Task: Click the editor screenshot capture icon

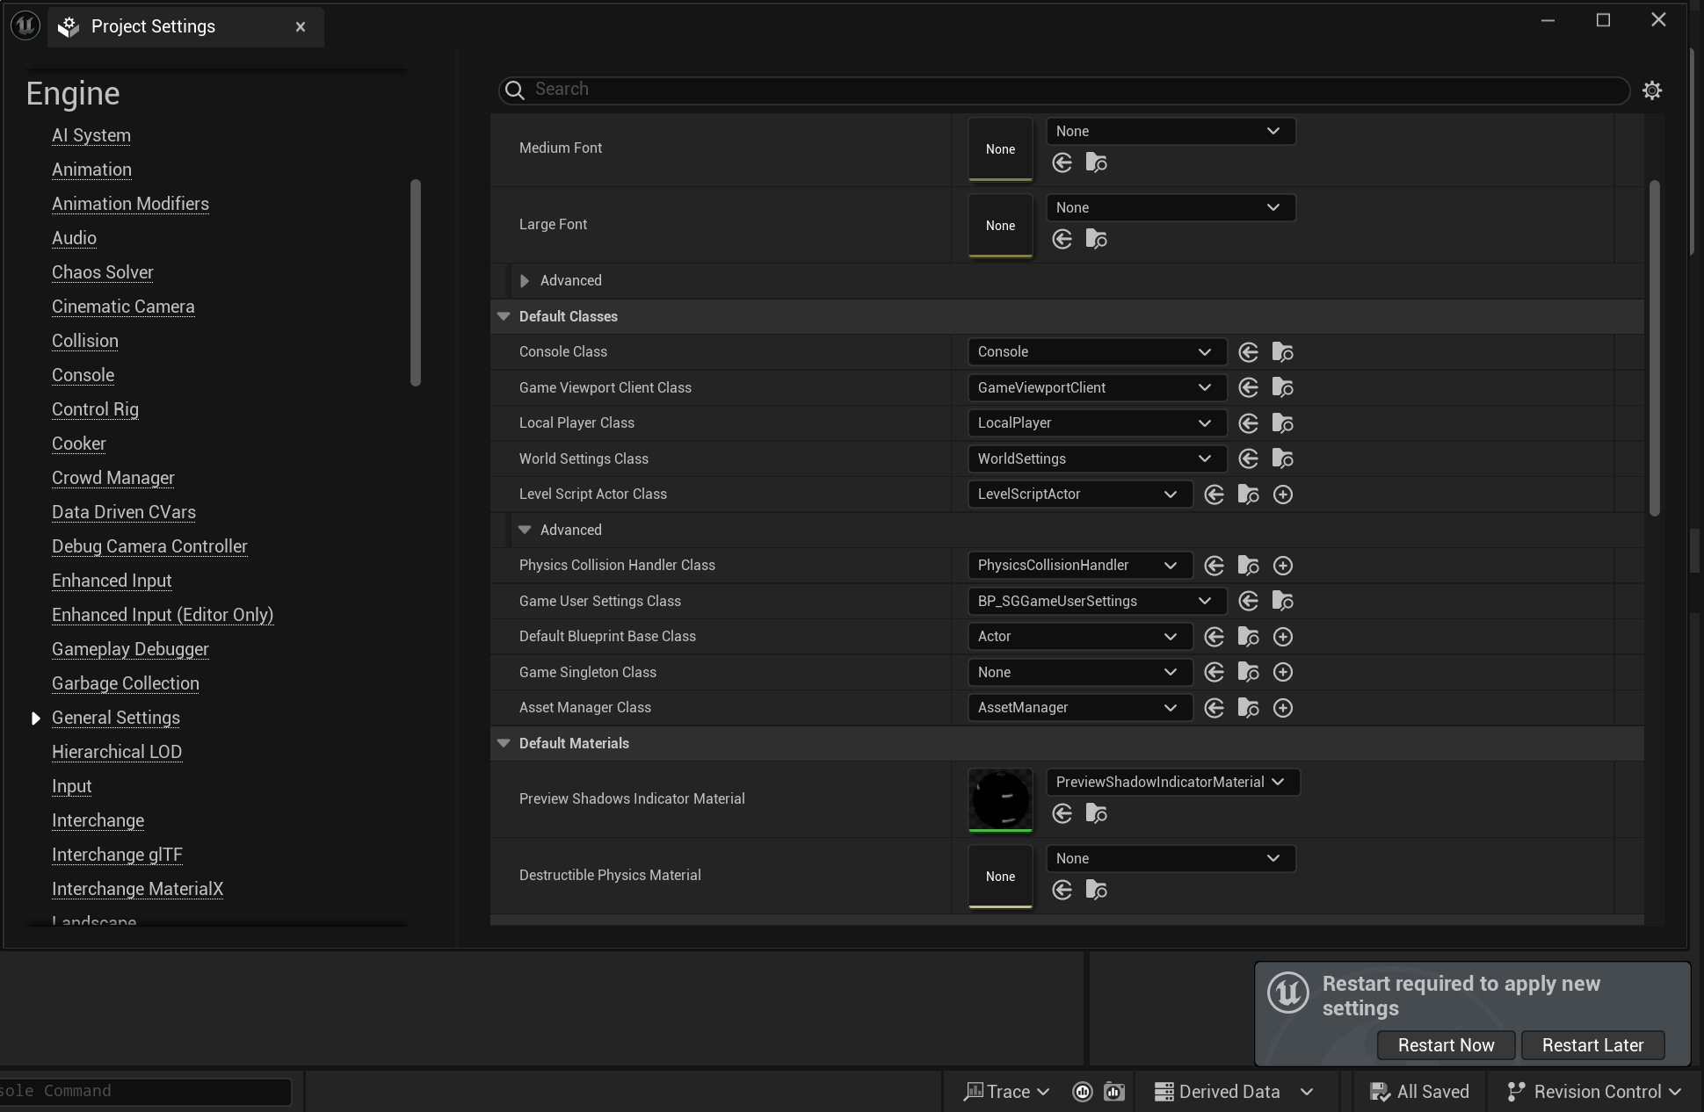Action: tap(1114, 1091)
